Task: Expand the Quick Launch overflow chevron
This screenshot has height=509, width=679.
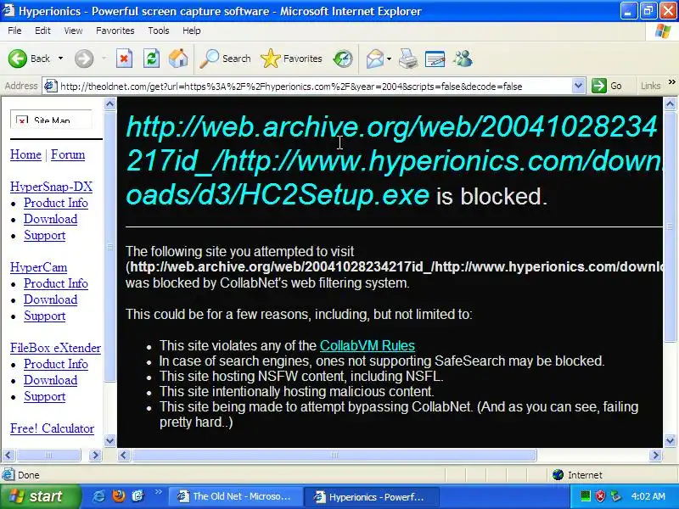Action: [158, 492]
